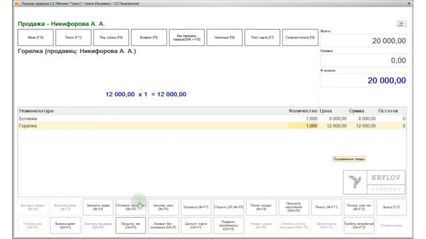426x239 pixels.
Task: Pay with Плат. карта (F7)
Action: coord(262,37)
